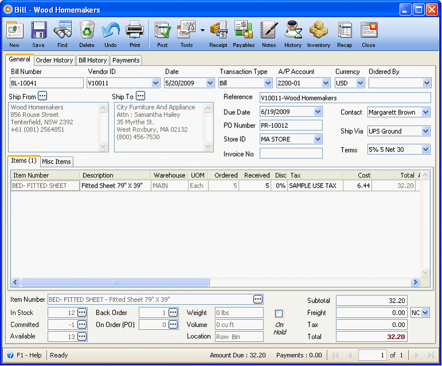
Task: Select the BED- FITTED SHEET item number cell
Action: (45, 186)
